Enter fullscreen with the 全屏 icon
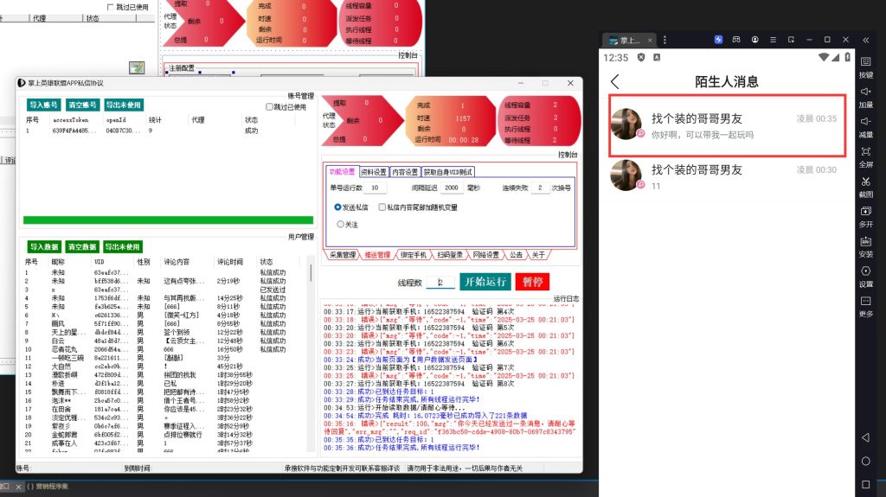Screen dimensions: 886x497 866,152
